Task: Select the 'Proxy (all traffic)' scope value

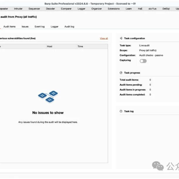Action: coord(148,50)
